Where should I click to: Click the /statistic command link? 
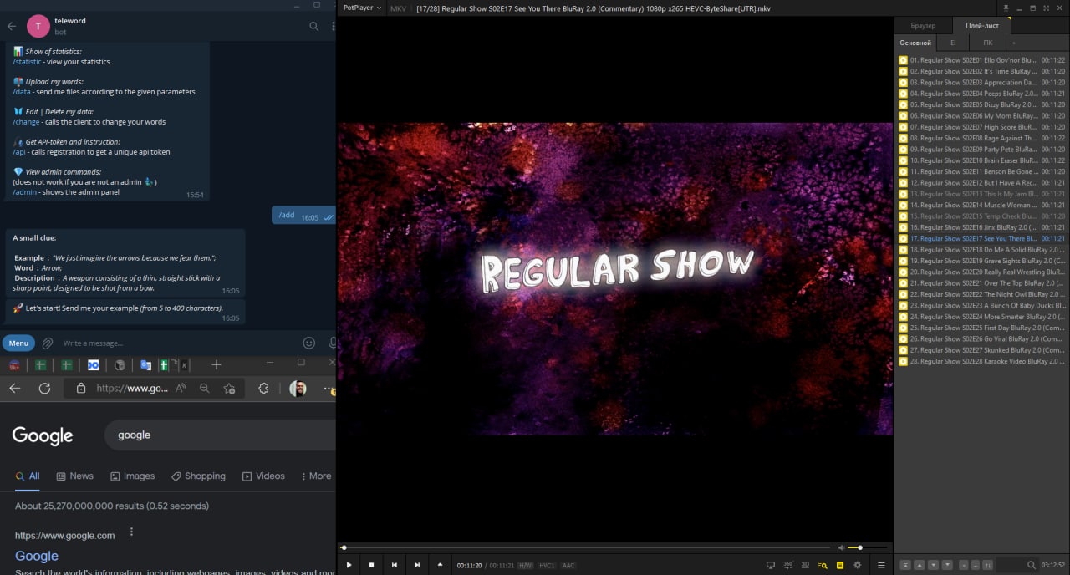26,62
